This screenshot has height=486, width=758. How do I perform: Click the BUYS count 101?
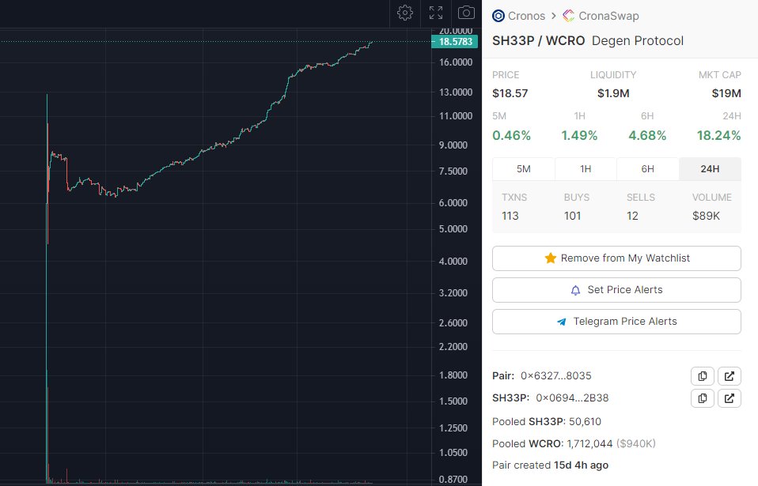point(572,216)
